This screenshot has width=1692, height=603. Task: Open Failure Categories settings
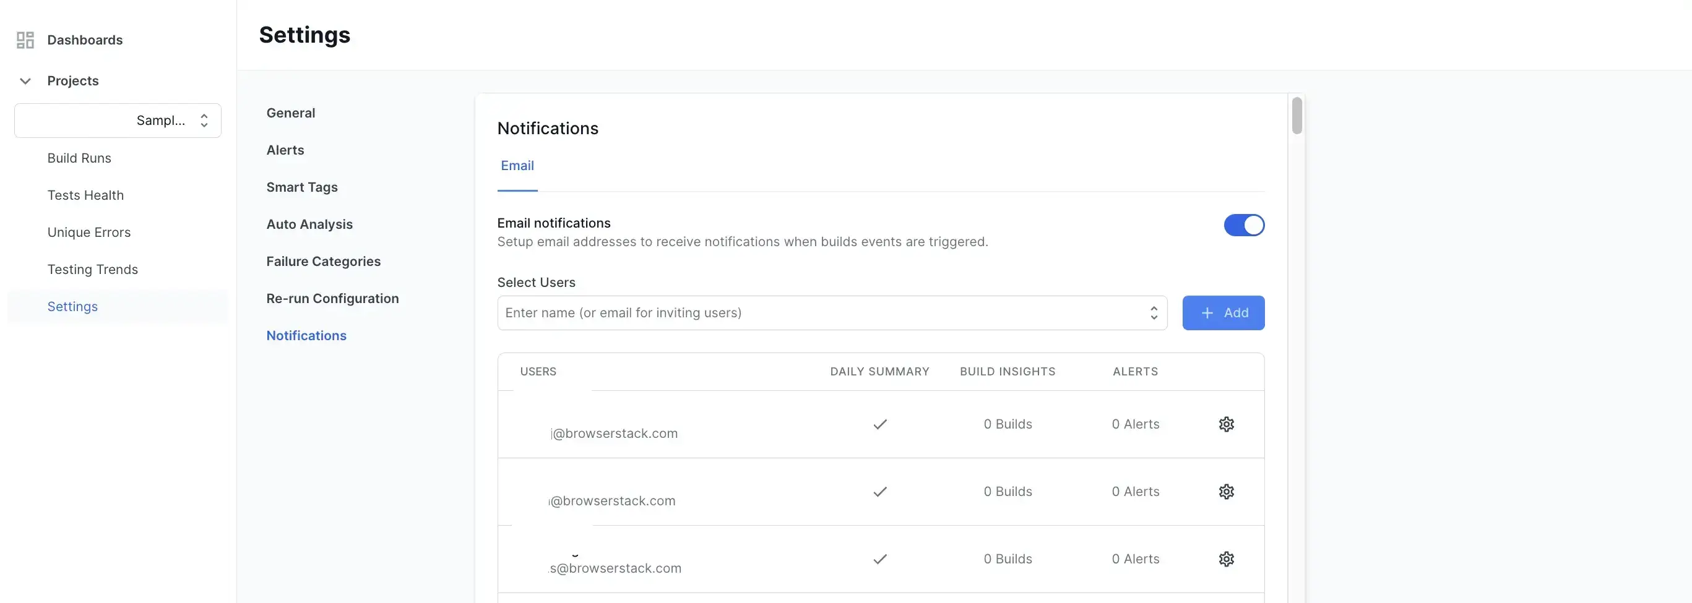(x=323, y=261)
